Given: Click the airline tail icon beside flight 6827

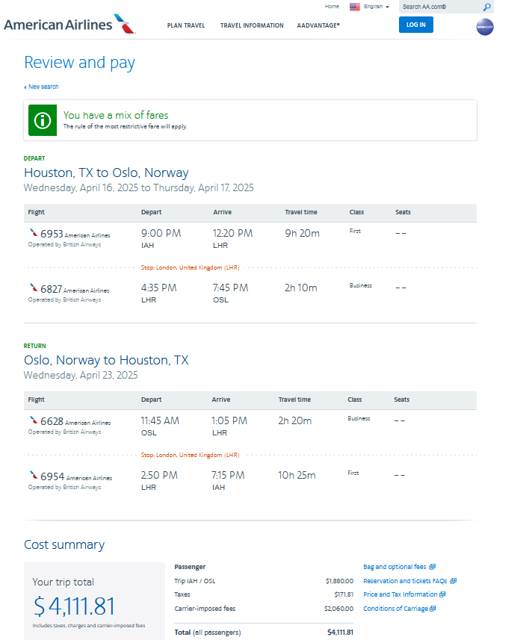Looking at the screenshot, I should (34, 288).
